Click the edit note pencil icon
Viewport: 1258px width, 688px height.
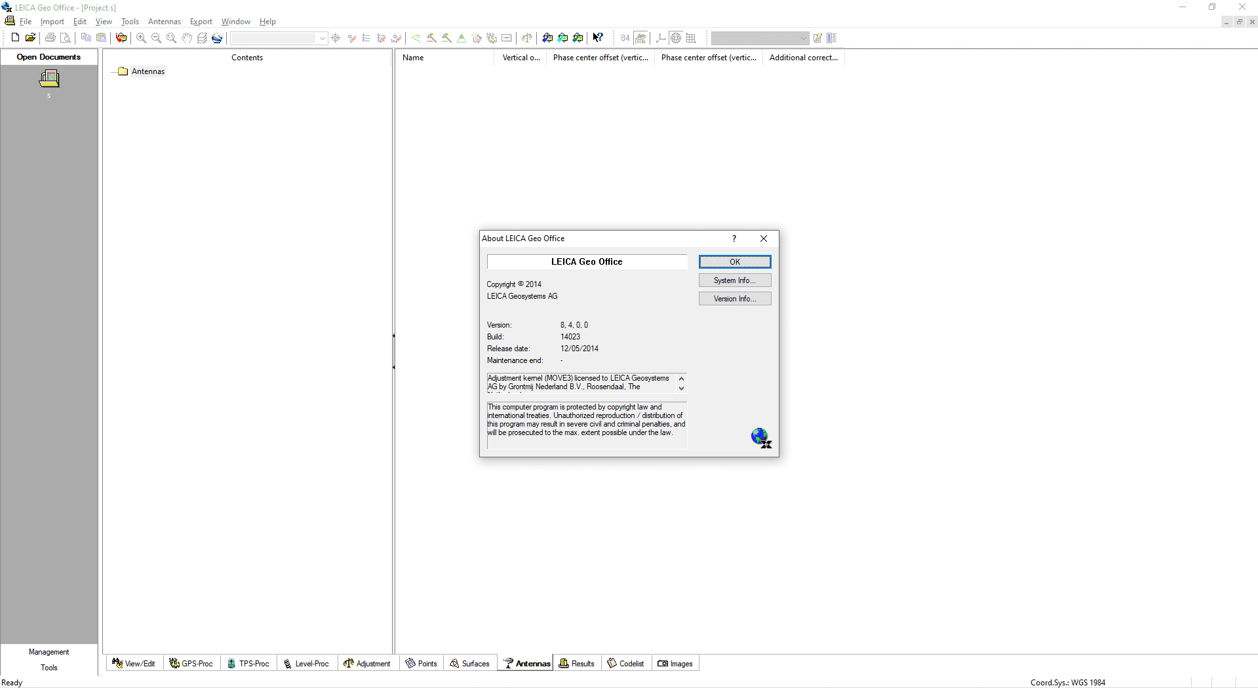817,38
